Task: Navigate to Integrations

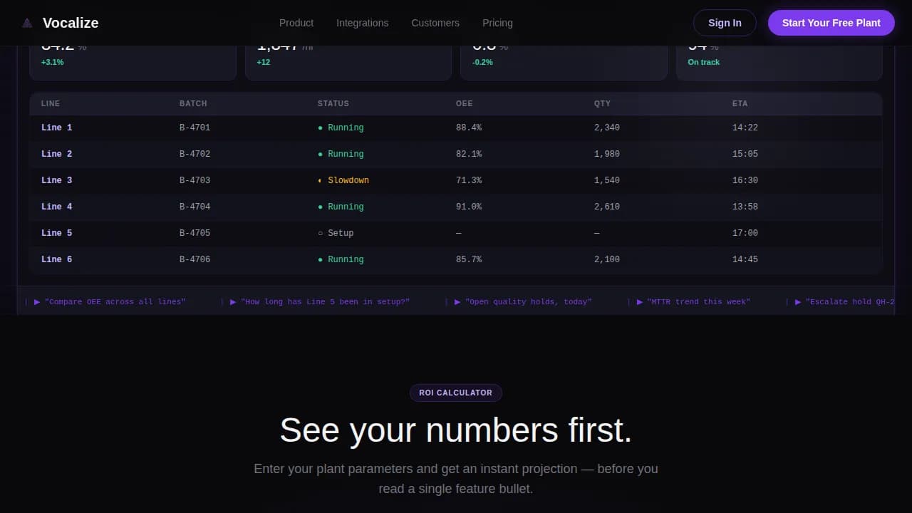Action: tap(363, 23)
